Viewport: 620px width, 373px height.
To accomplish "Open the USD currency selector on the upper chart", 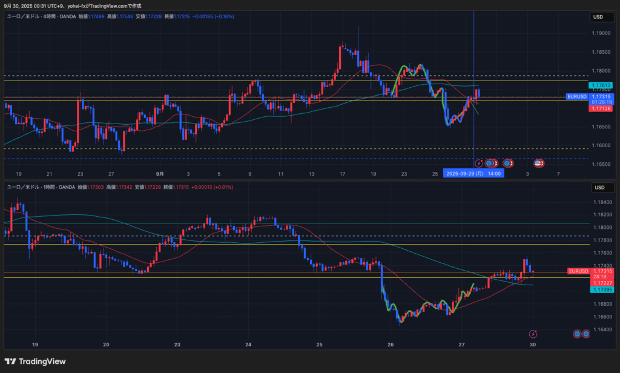I will [598, 17].
